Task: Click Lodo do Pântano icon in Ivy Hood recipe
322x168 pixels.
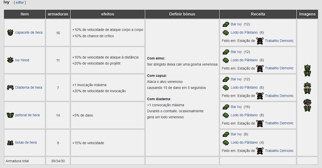Action: point(226,60)
